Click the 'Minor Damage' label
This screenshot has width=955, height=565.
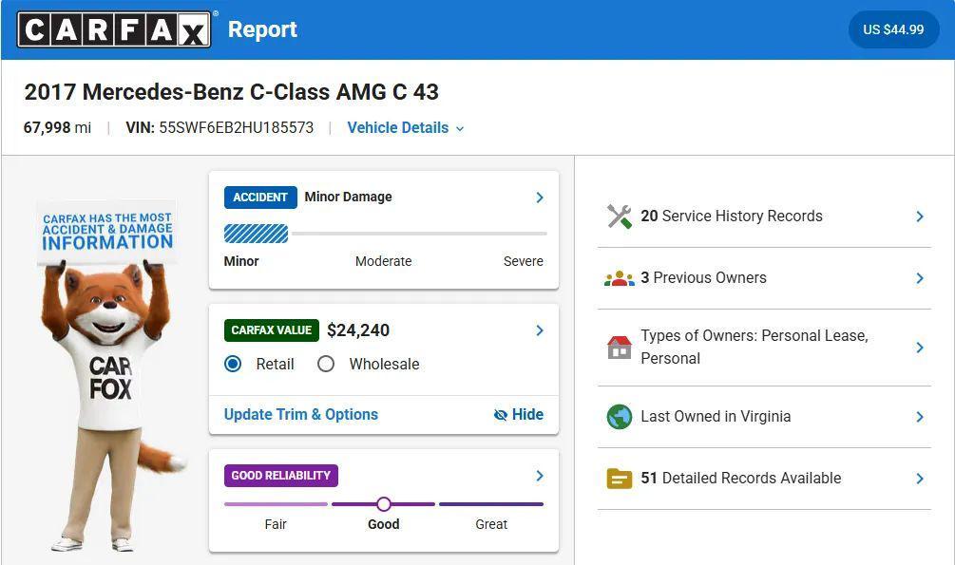349,198
